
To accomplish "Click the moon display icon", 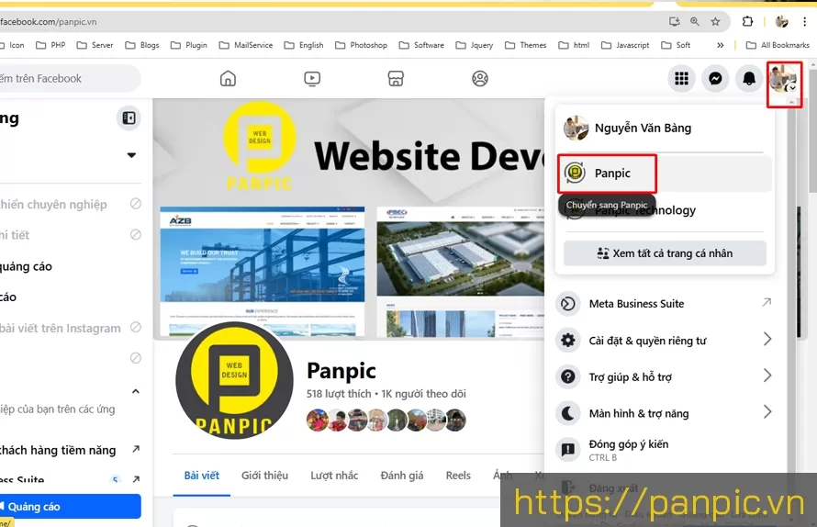I will (x=568, y=413).
